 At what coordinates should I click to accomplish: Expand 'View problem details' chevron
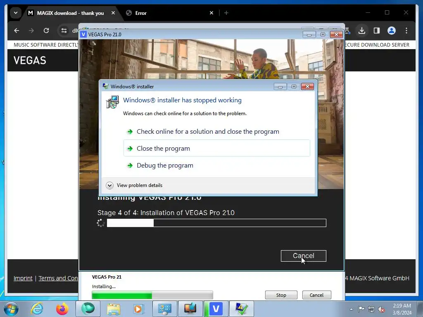109,185
